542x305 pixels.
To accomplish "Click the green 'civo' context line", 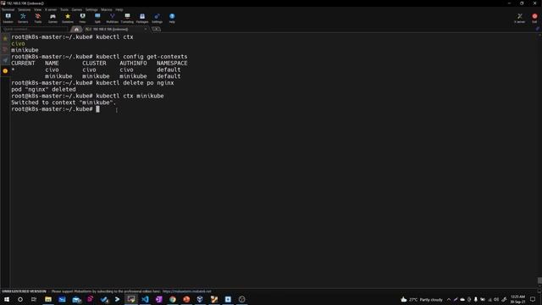I will coord(18,43).
